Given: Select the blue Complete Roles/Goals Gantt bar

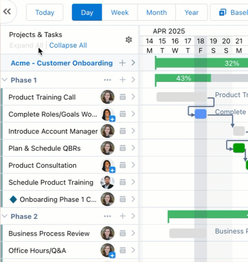Looking at the screenshot, I should pyautogui.click(x=201, y=114).
